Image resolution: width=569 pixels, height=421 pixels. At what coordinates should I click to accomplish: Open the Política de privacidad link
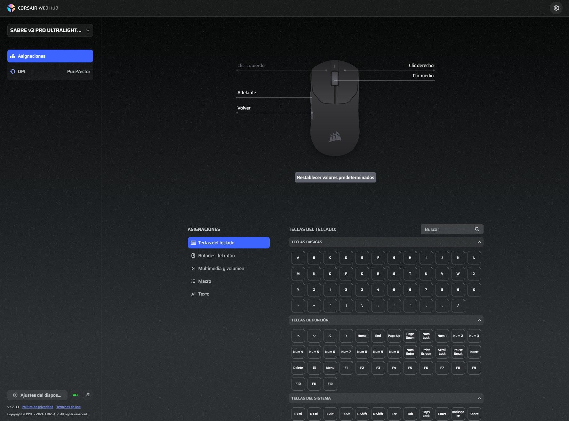coord(37,407)
